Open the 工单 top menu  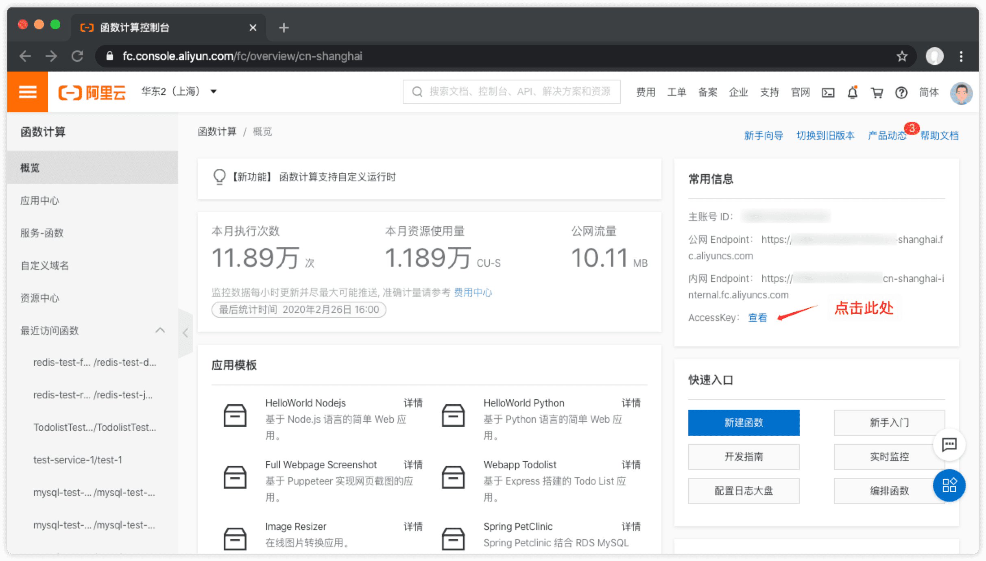pyautogui.click(x=676, y=92)
